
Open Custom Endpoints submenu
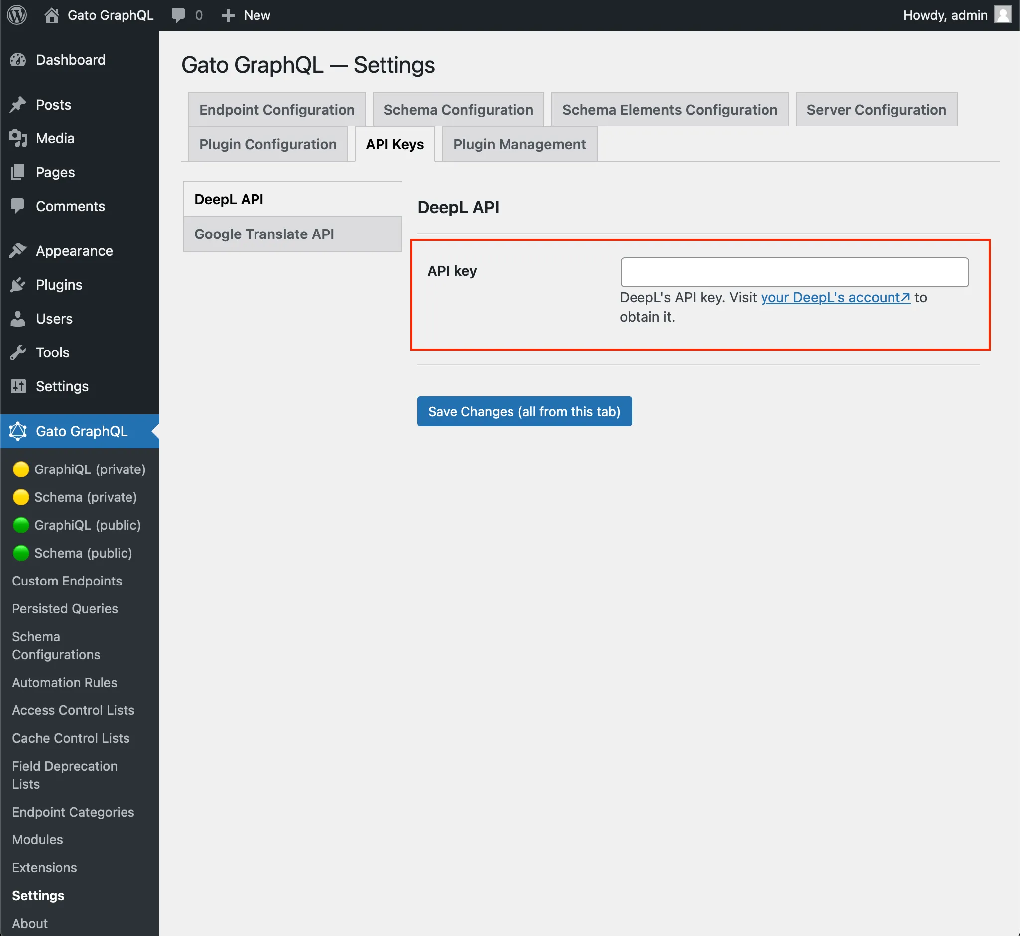[x=67, y=581]
